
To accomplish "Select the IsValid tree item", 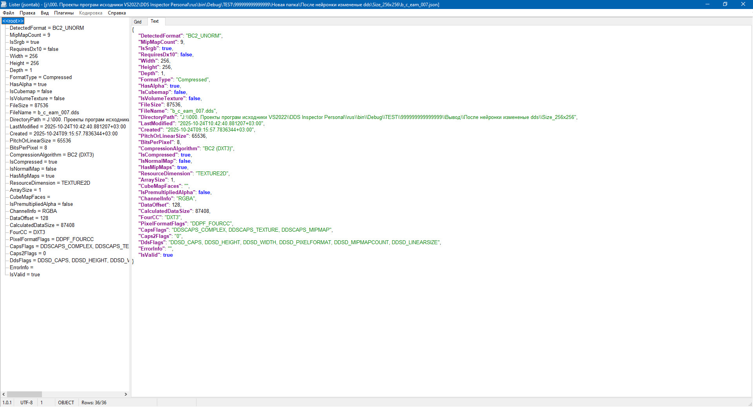I will 25,275.
